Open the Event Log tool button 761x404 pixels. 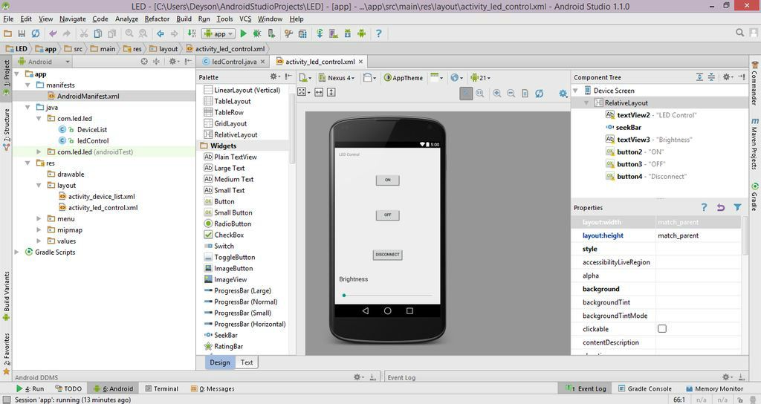pyautogui.click(x=587, y=388)
